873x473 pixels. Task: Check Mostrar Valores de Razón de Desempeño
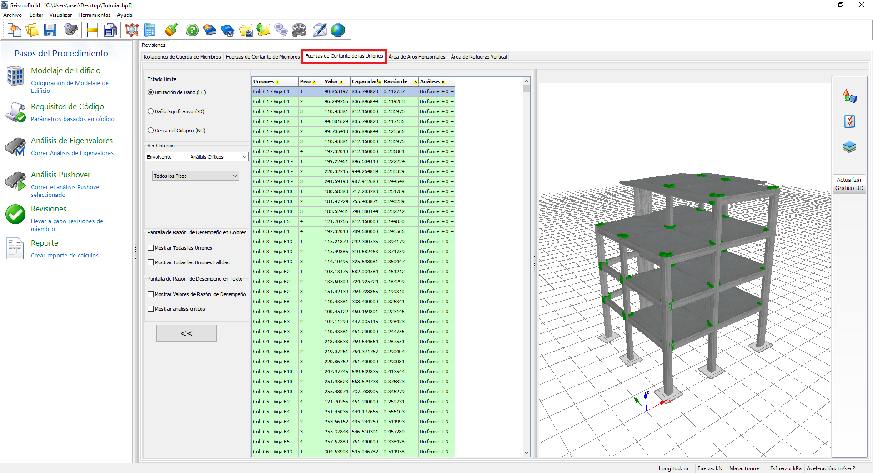151,294
